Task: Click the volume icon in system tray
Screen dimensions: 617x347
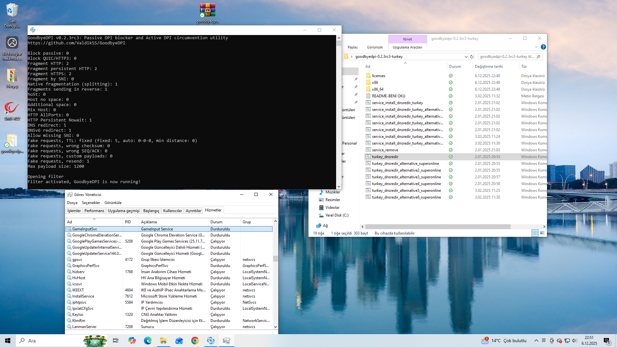Action: tap(575, 341)
